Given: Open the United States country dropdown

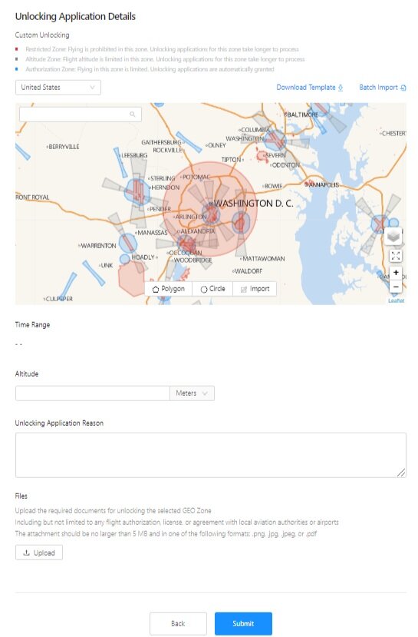Looking at the screenshot, I should pos(58,88).
